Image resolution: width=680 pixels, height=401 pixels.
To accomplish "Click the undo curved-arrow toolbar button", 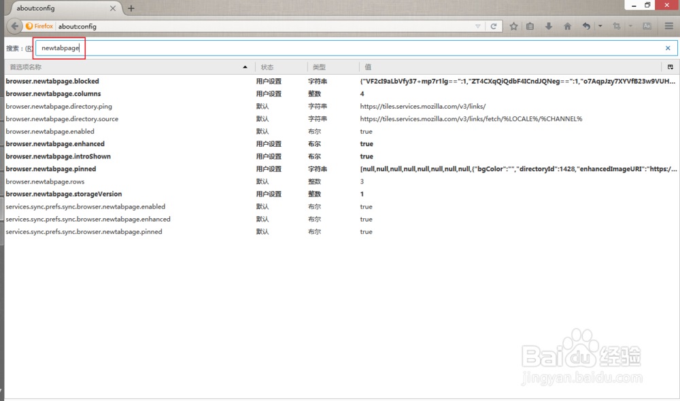I will [x=586, y=26].
